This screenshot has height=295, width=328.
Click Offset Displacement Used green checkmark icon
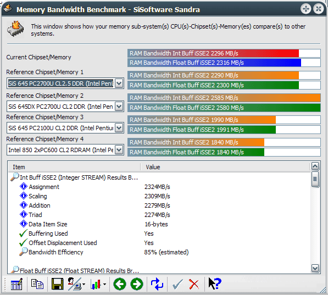coord(23,242)
